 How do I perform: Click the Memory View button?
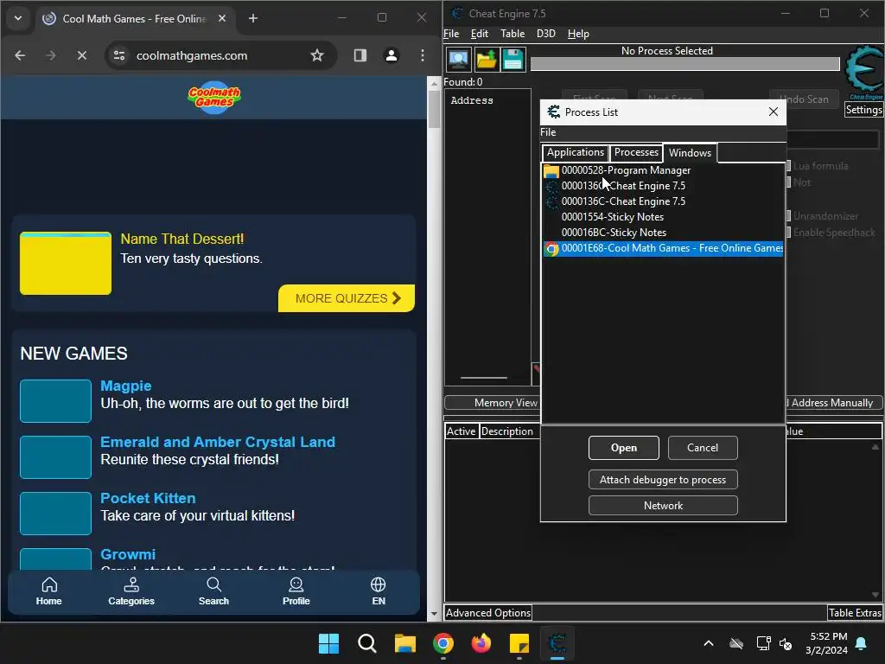coord(492,403)
